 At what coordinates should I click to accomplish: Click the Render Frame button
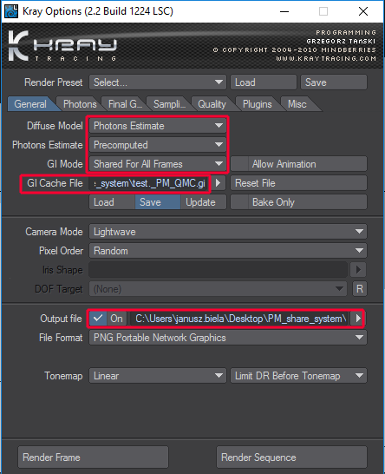[93, 457]
